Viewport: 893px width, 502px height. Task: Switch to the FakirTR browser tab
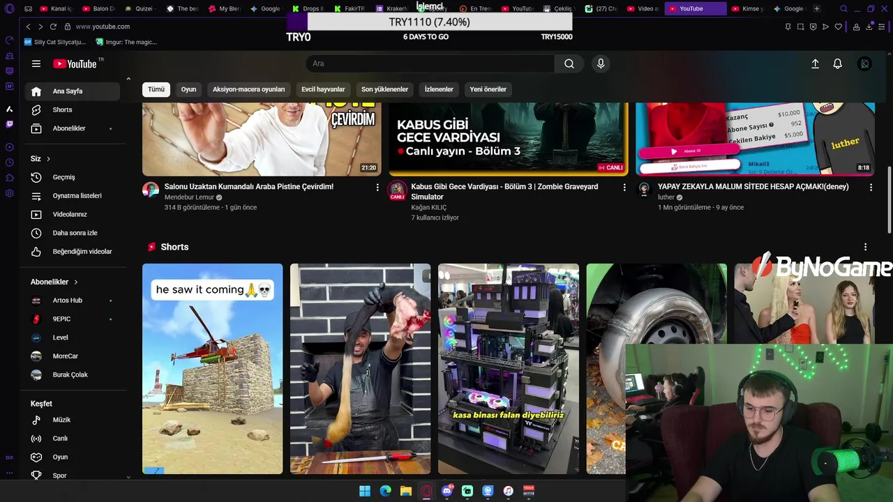pos(350,8)
